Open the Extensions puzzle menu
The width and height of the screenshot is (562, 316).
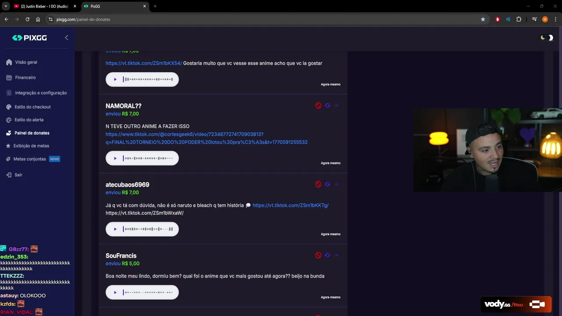pyautogui.click(x=519, y=19)
